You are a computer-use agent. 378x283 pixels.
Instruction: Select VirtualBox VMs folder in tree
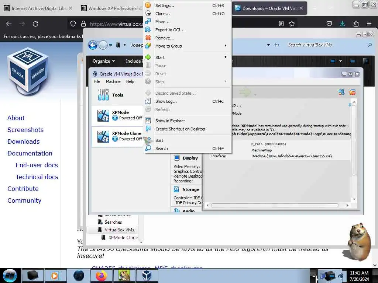(x=119, y=230)
